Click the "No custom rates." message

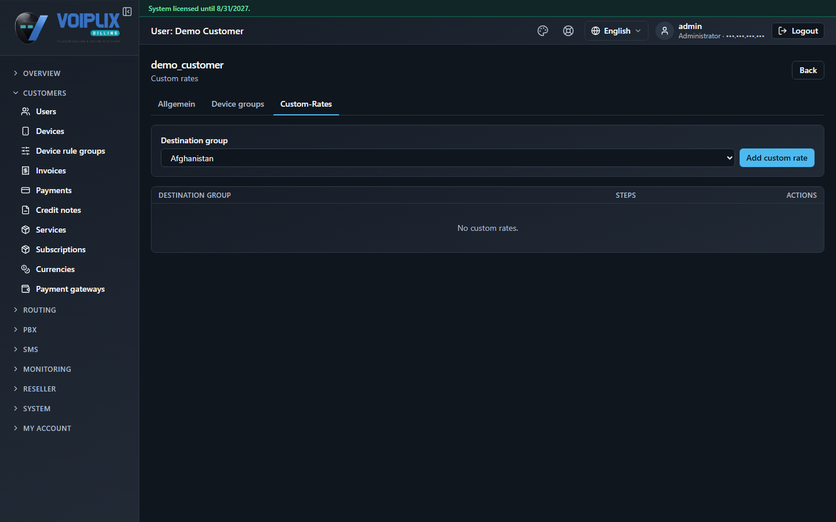point(488,228)
